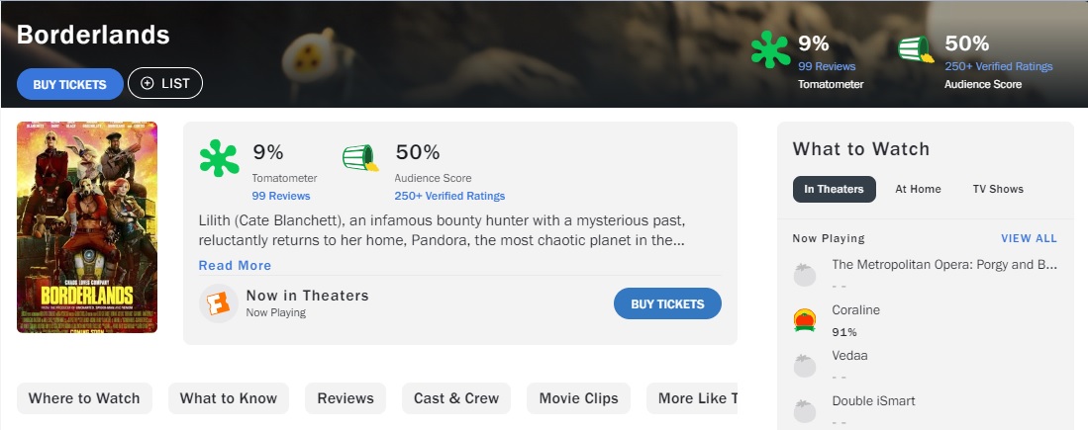The image size is (1088, 430).
Task: Open the Borderlands movie poster
Action: 87,227
